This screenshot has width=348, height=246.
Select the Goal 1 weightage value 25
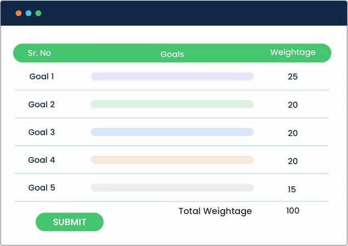click(x=293, y=77)
